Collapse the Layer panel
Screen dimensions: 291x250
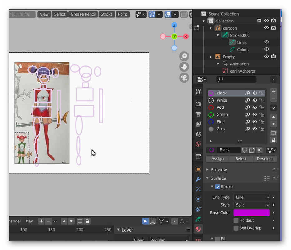(x=118, y=230)
